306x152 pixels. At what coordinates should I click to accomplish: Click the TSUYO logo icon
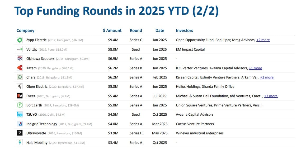pyautogui.click(x=20, y=114)
